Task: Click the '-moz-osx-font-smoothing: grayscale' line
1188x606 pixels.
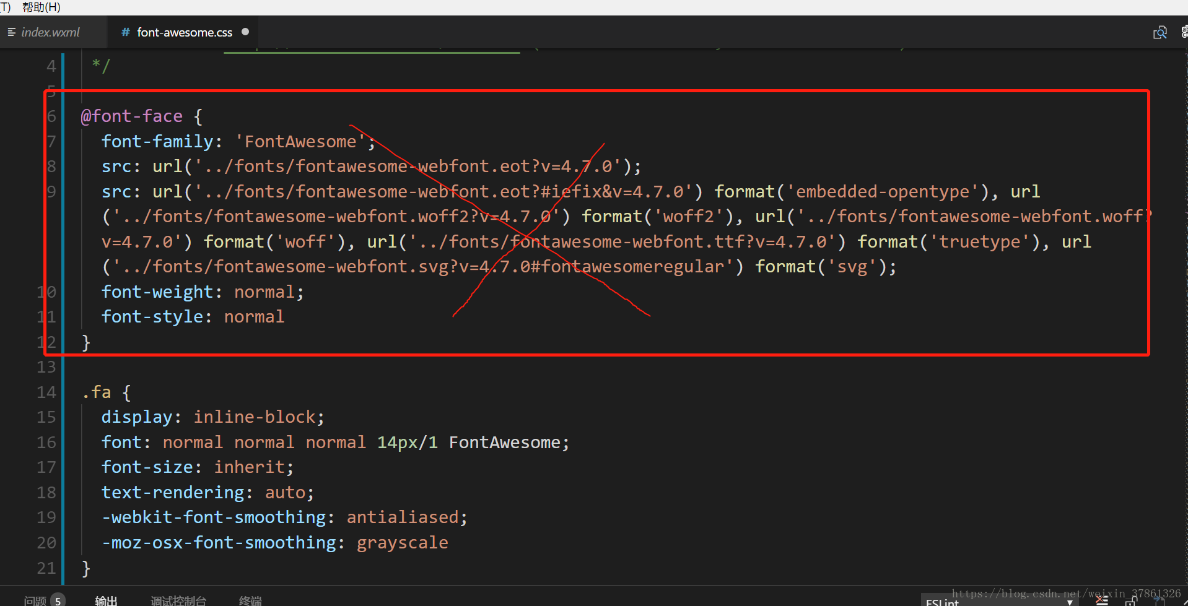Action: (274, 543)
